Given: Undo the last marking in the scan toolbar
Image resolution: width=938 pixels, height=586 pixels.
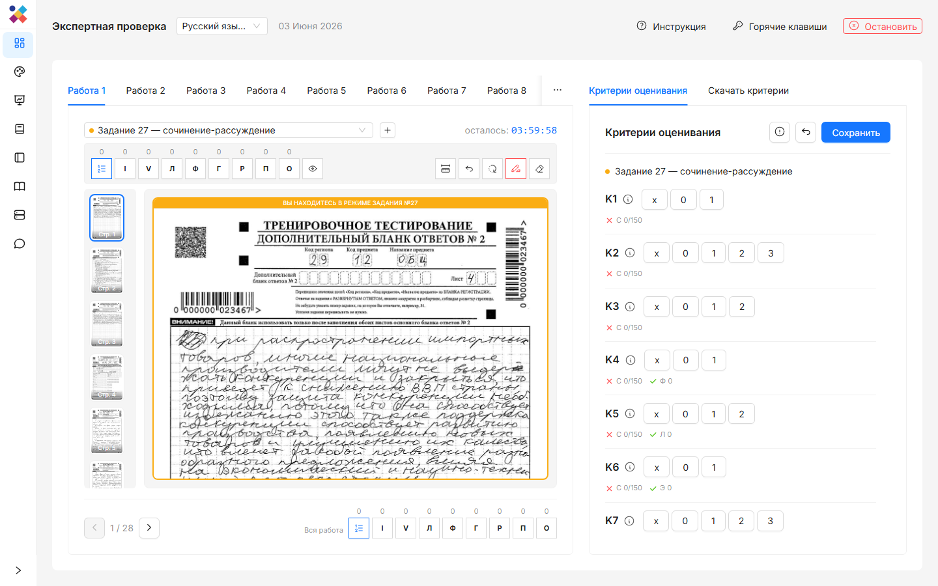Looking at the screenshot, I should [469, 169].
